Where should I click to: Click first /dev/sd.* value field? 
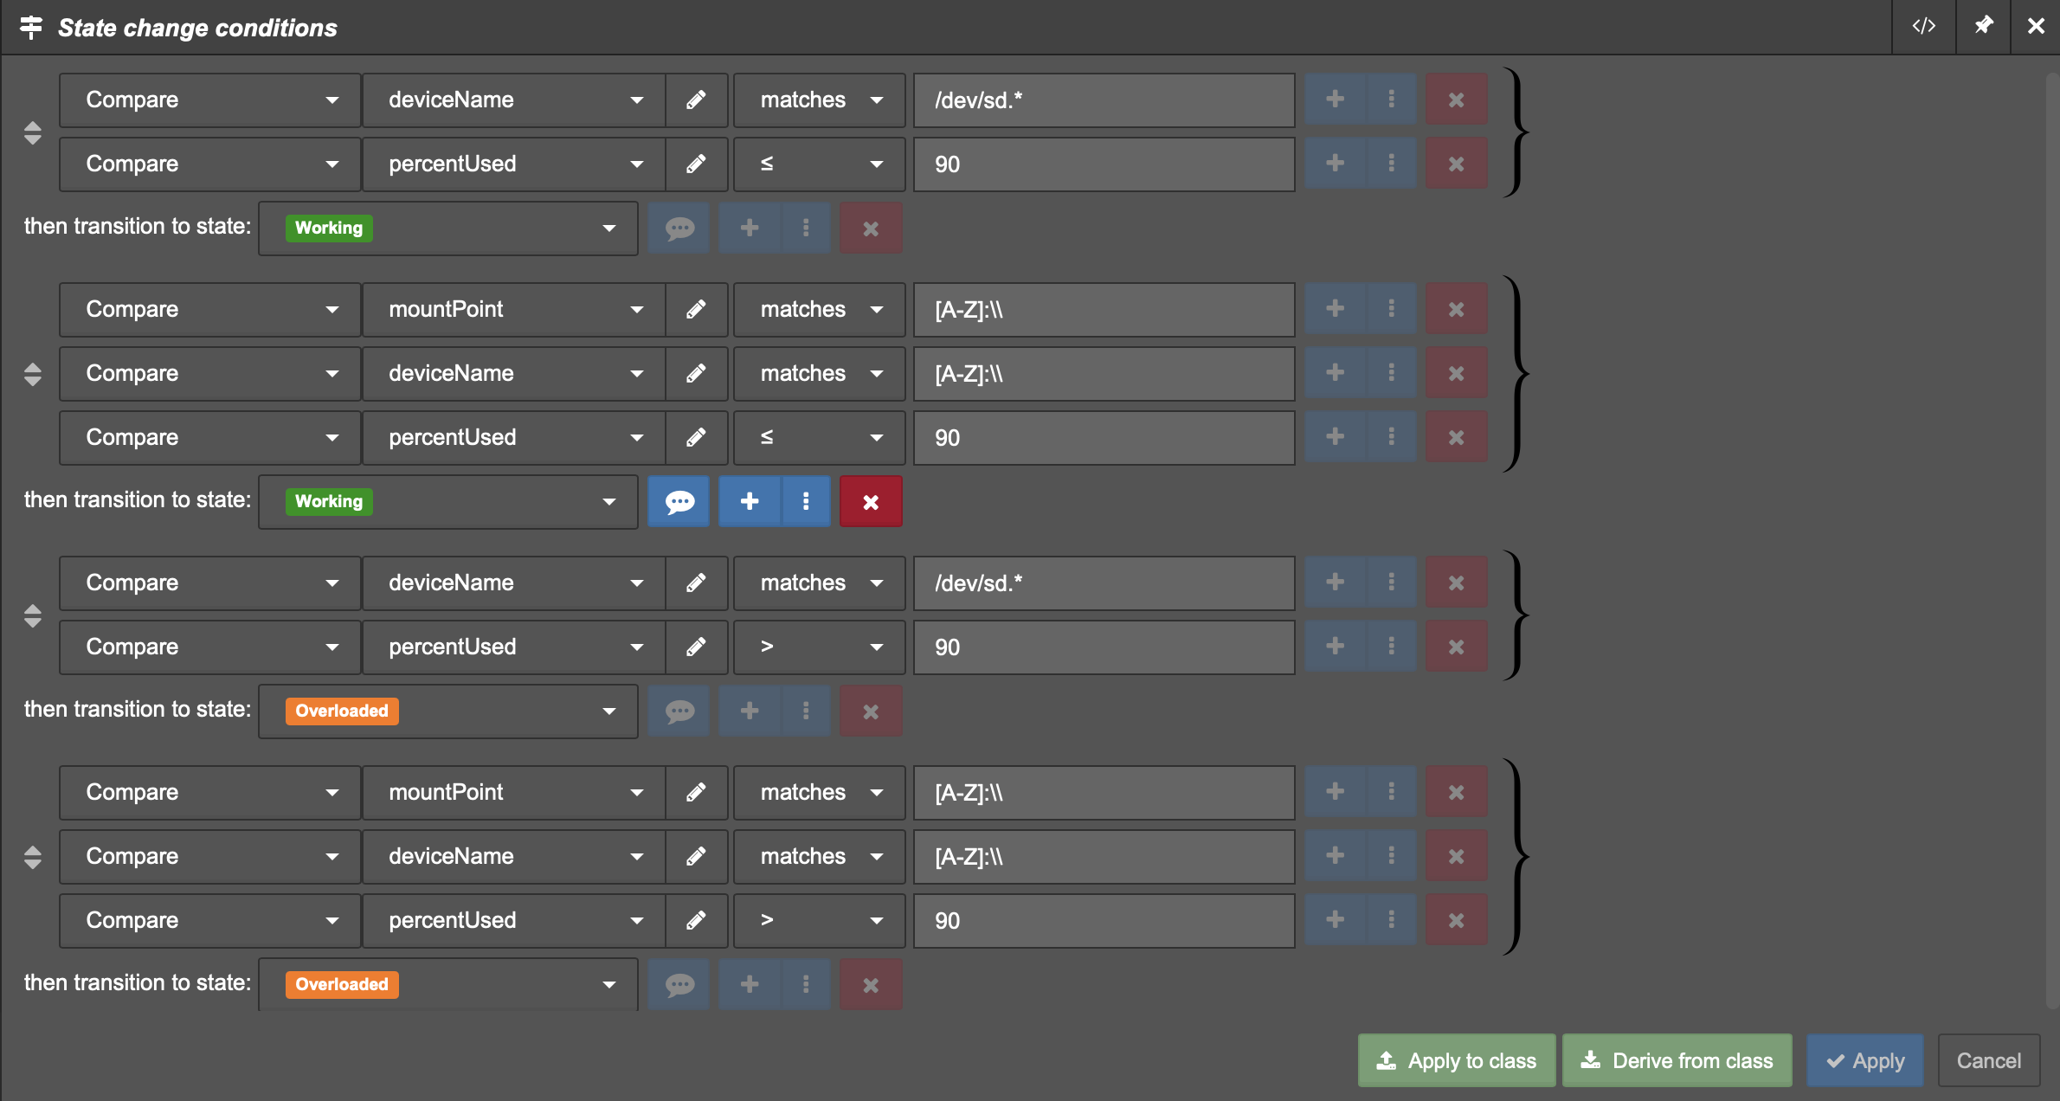click(1104, 100)
